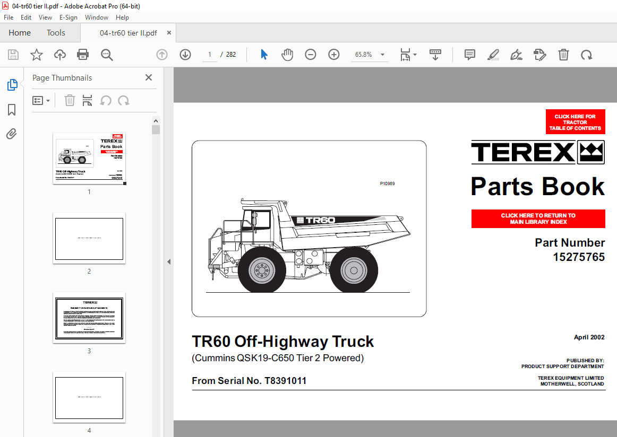Click the 'Page Thumbnails' panel title

62,78
